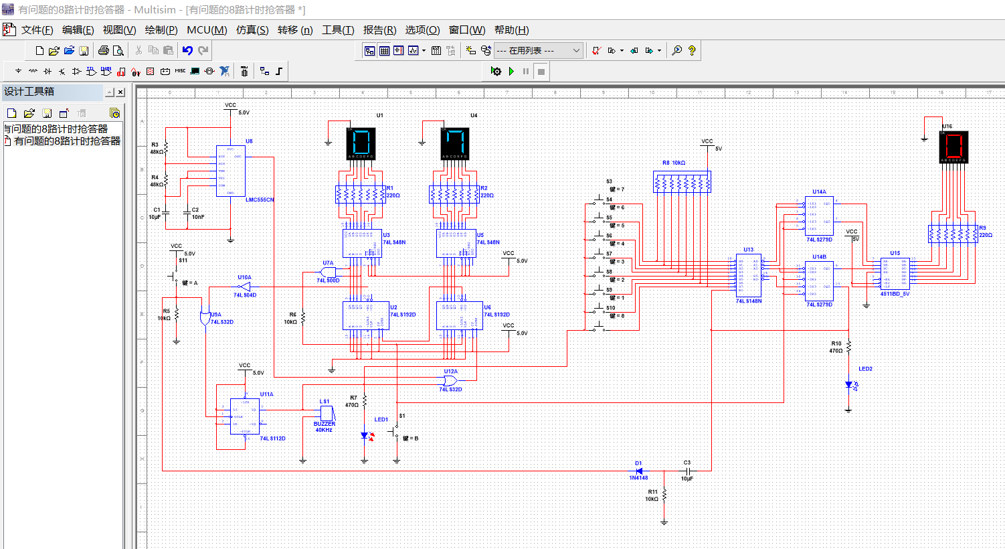Open the MISC component group
This screenshot has height=549, width=1005.
click(180, 71)
